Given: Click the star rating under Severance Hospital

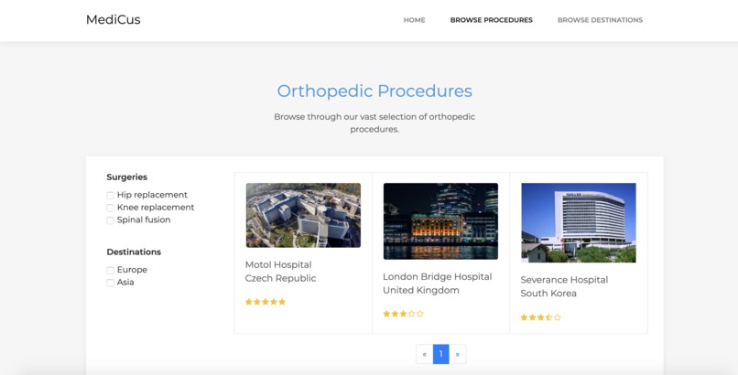Looking at the screenshot, I should click(541, 317).
